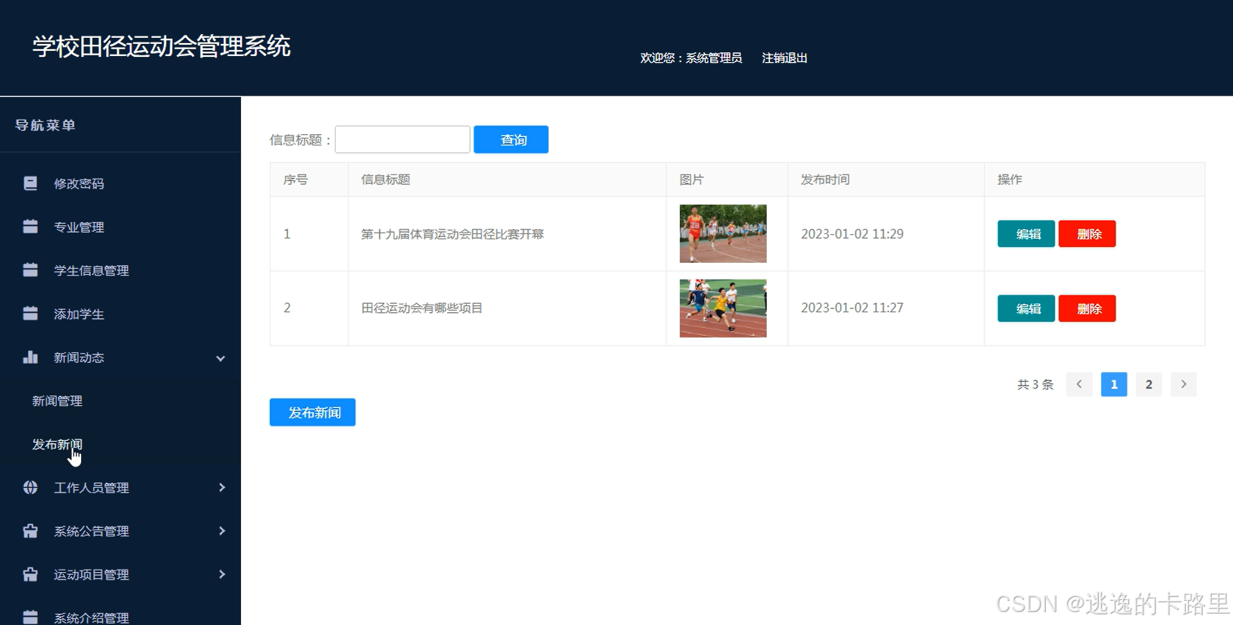Screen dimensions: 1233x625
Task: Click the 系统公告管理 icon
Action: 30,531
